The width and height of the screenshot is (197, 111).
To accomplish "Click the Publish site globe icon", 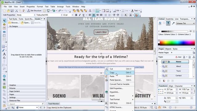I will [x=54, y=11].
